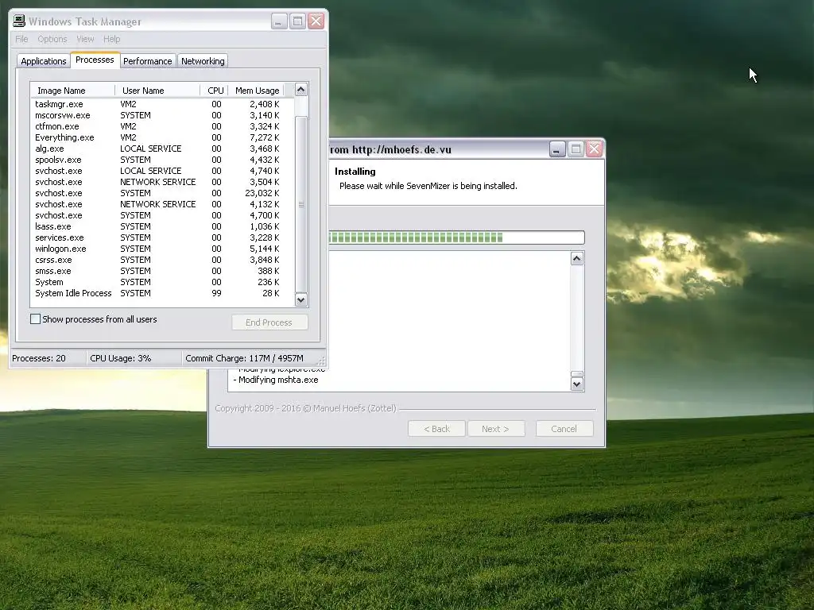814x610 pixels.
Task: Click the installer log scrollbar thumb
Action: coord(577,374)
